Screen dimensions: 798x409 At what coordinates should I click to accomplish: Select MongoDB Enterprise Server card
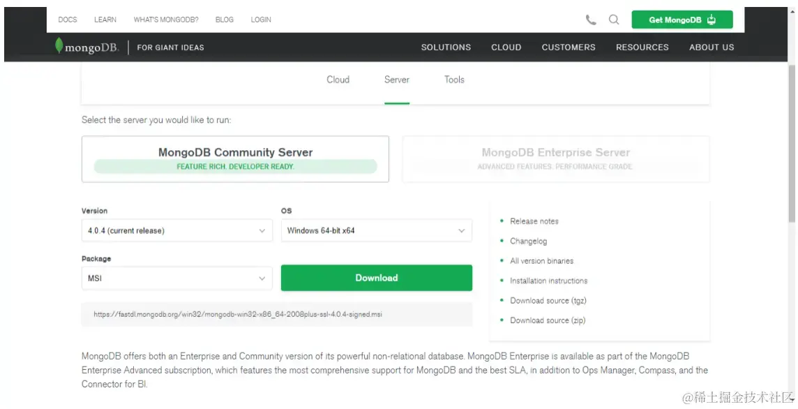(556, 159)
